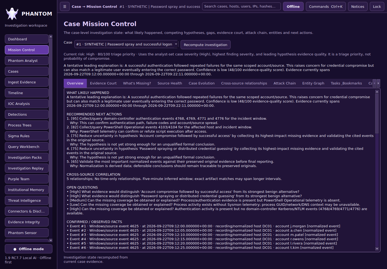View the Attack Chain tab

tap(285, 83)
